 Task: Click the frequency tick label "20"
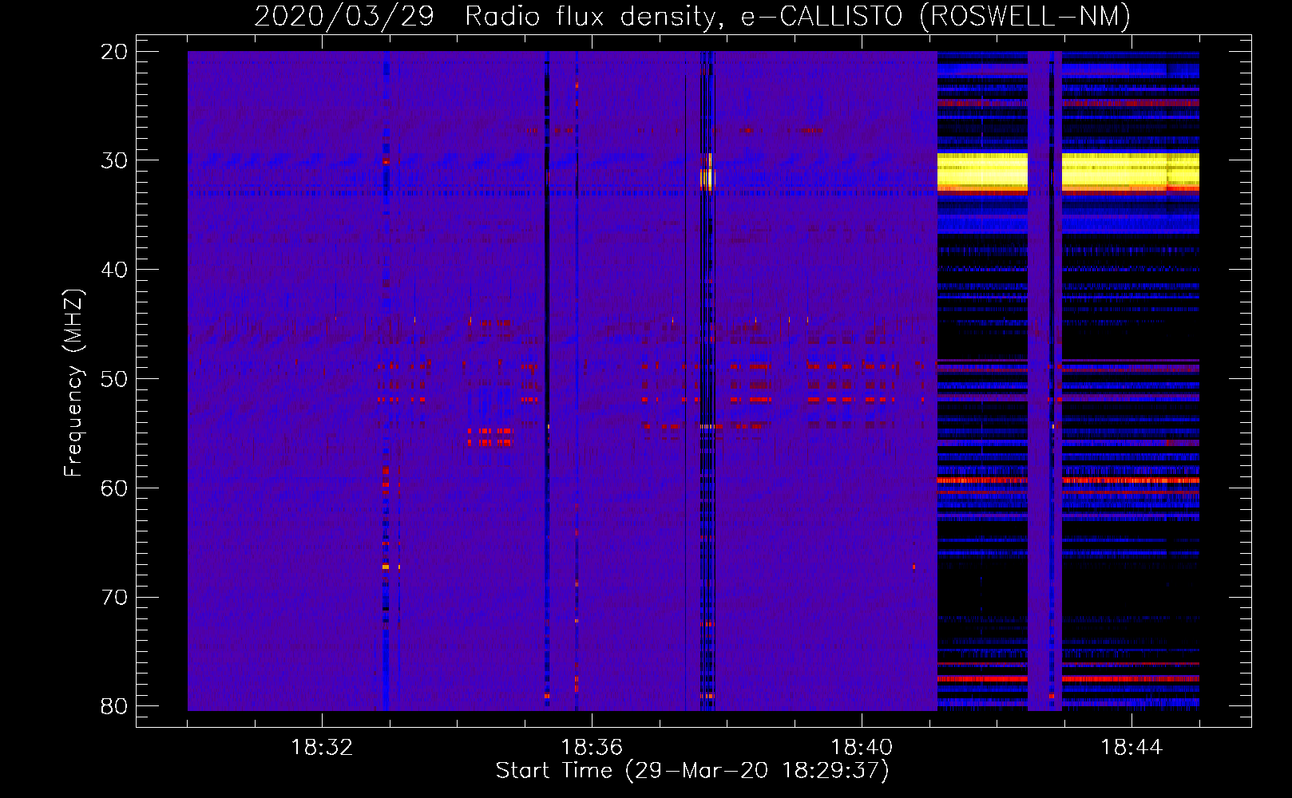pyautogui.click(x=114, y=52)
